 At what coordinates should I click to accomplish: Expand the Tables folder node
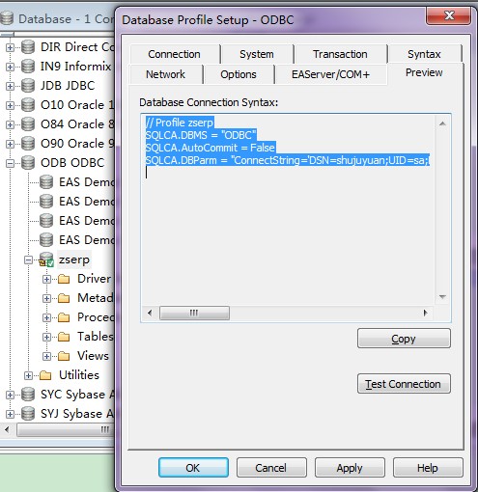tap(46, 337)
